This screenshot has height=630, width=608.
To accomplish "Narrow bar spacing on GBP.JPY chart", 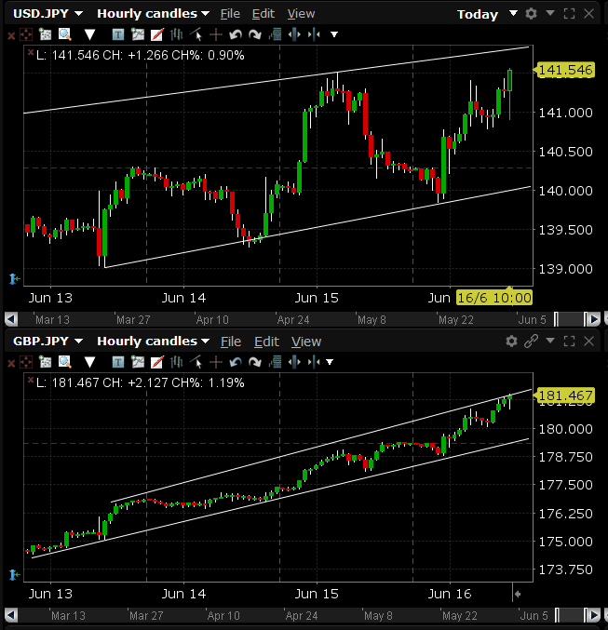I will click(x=314, y=362).
